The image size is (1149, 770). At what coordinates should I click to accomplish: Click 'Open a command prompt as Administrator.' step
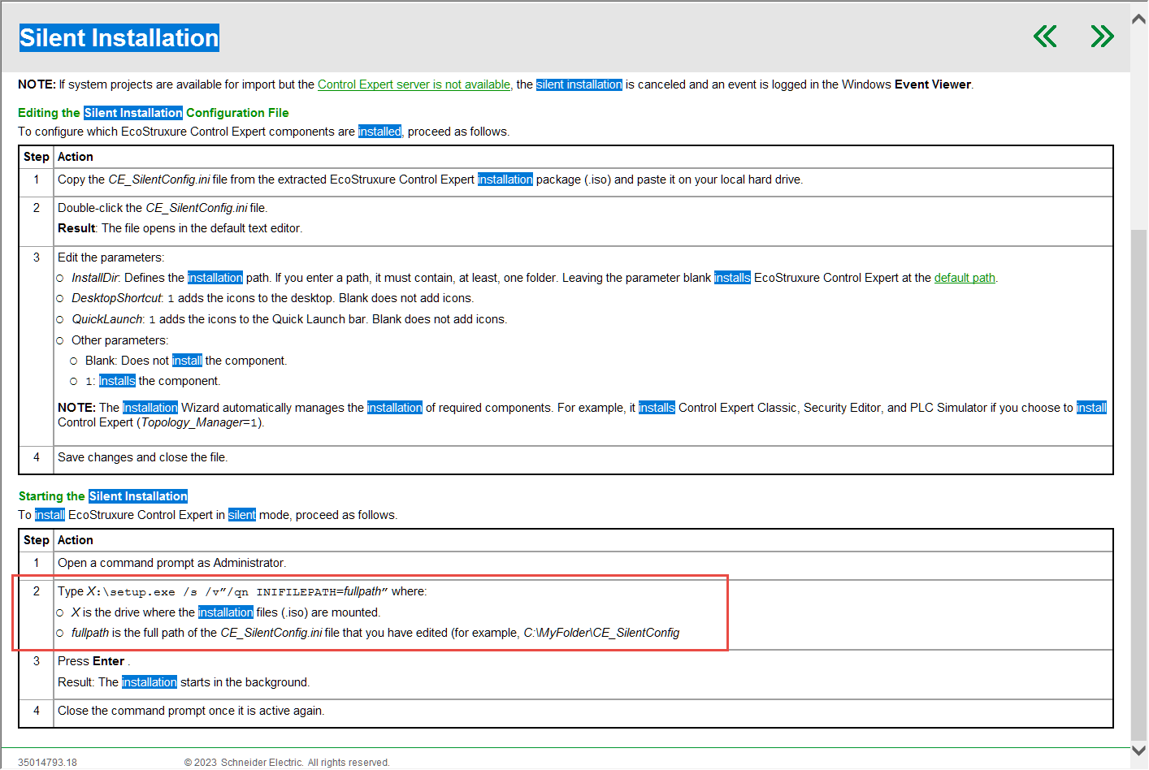(171, 563)
